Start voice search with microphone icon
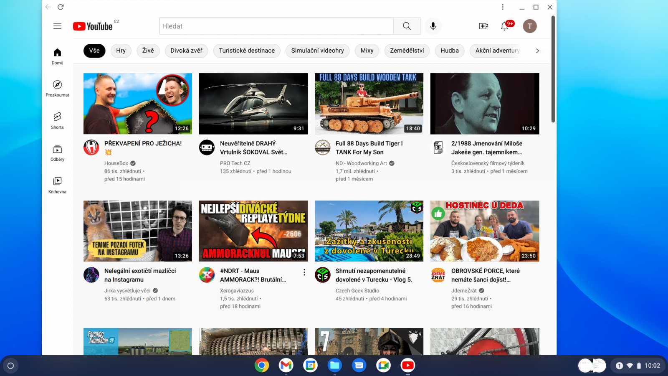Screen dimensions: 668x376 point(433,26)
